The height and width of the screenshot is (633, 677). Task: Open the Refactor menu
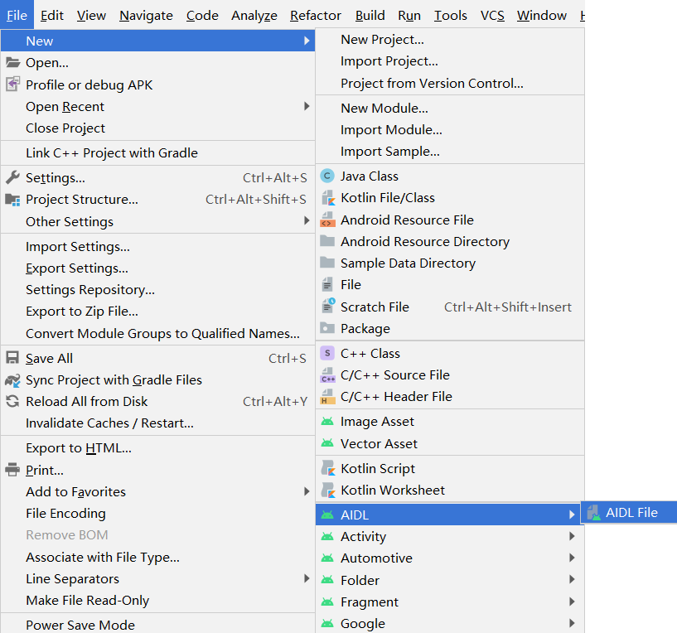(315, 15)
